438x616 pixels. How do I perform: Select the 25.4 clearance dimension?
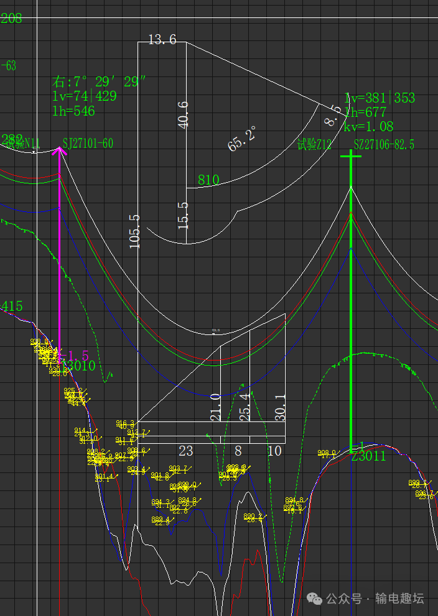(x=245, y=406)
